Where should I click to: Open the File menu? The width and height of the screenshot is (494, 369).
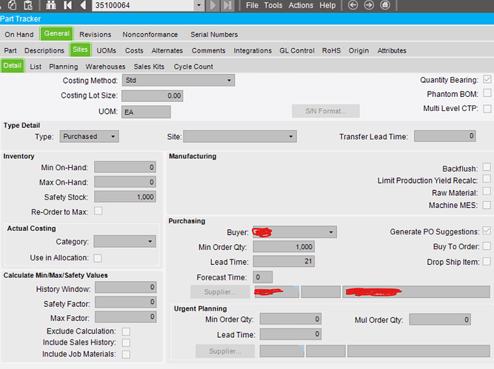[252, 5]
